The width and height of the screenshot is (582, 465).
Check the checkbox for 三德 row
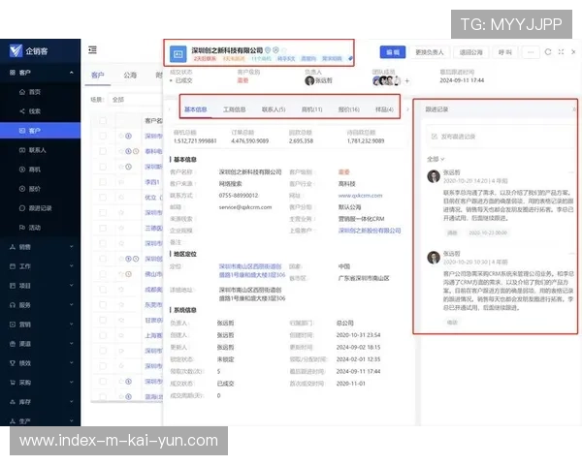click(x=103, y=228)
